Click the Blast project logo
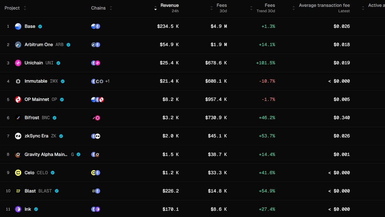385x217 pixels. pyautogui.click(x=18, y=191)
